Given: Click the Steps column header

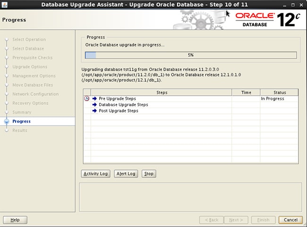Looking at the screenshot, I should point(162,92).
